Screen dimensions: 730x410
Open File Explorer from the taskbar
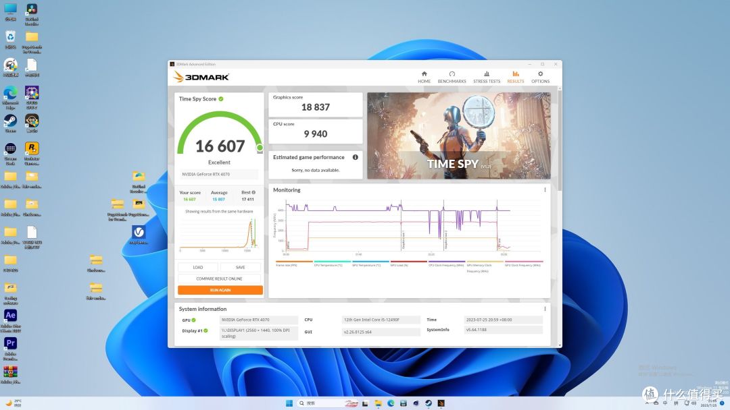(x=378, y=403)
